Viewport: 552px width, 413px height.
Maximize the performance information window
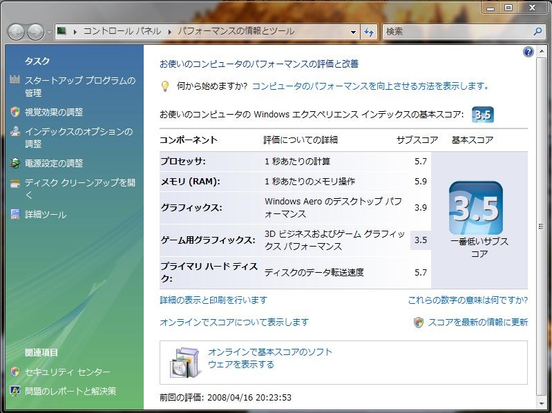(x=508, y=8)
